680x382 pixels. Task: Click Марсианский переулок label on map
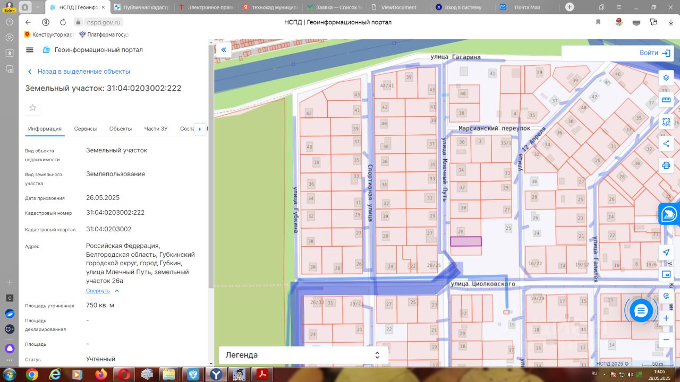495,128
